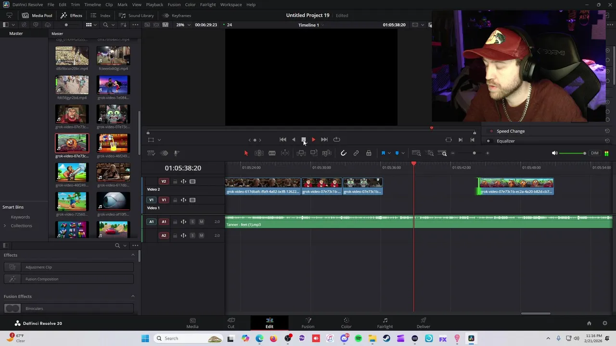Adjust the green monitor volume slider

coord(573,153)
